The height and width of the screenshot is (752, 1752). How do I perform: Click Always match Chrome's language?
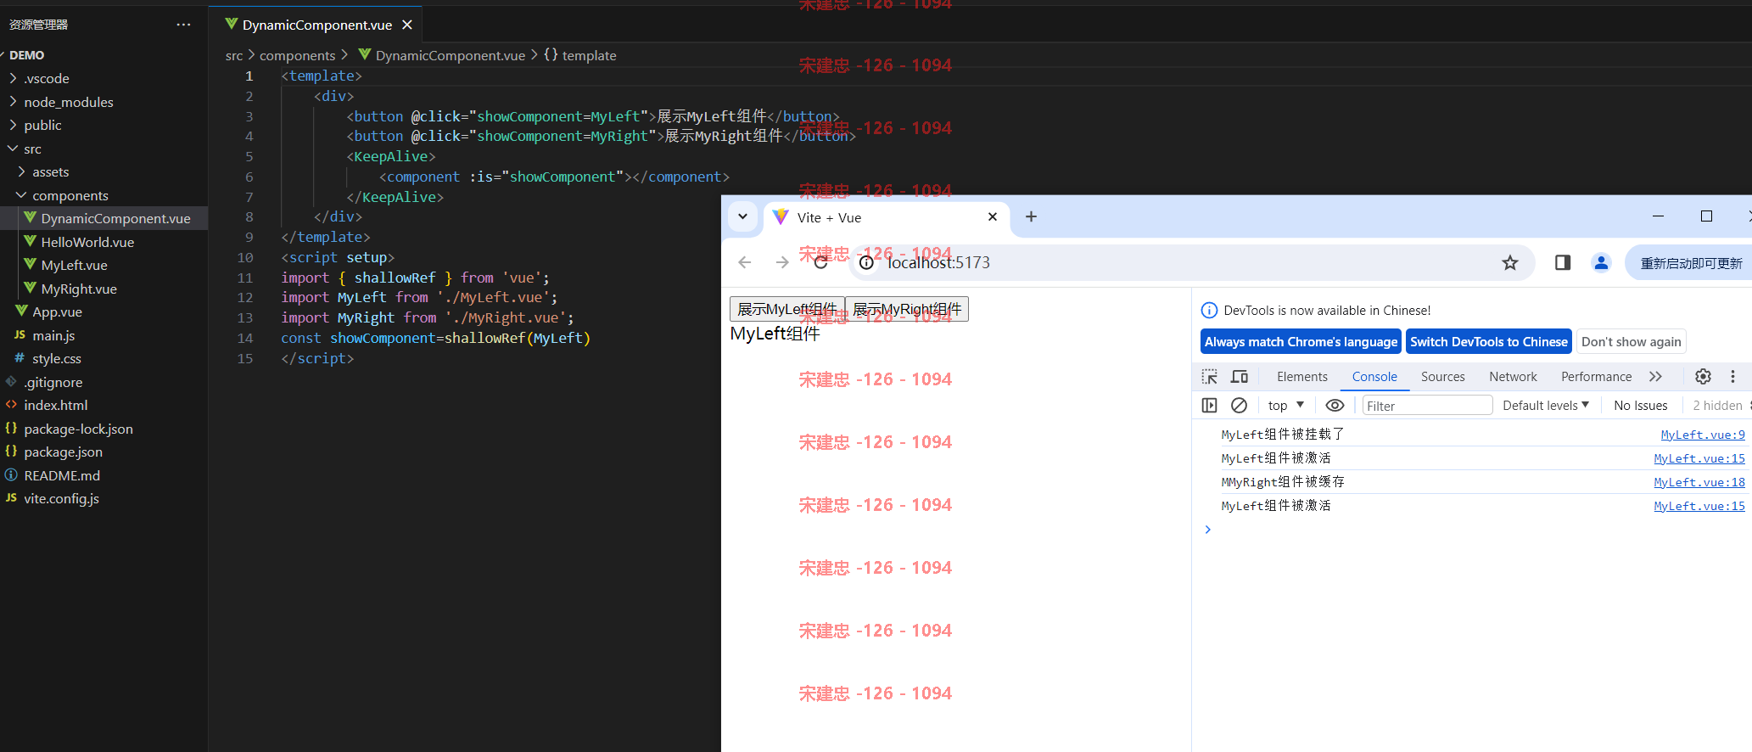click(1301, 341)
